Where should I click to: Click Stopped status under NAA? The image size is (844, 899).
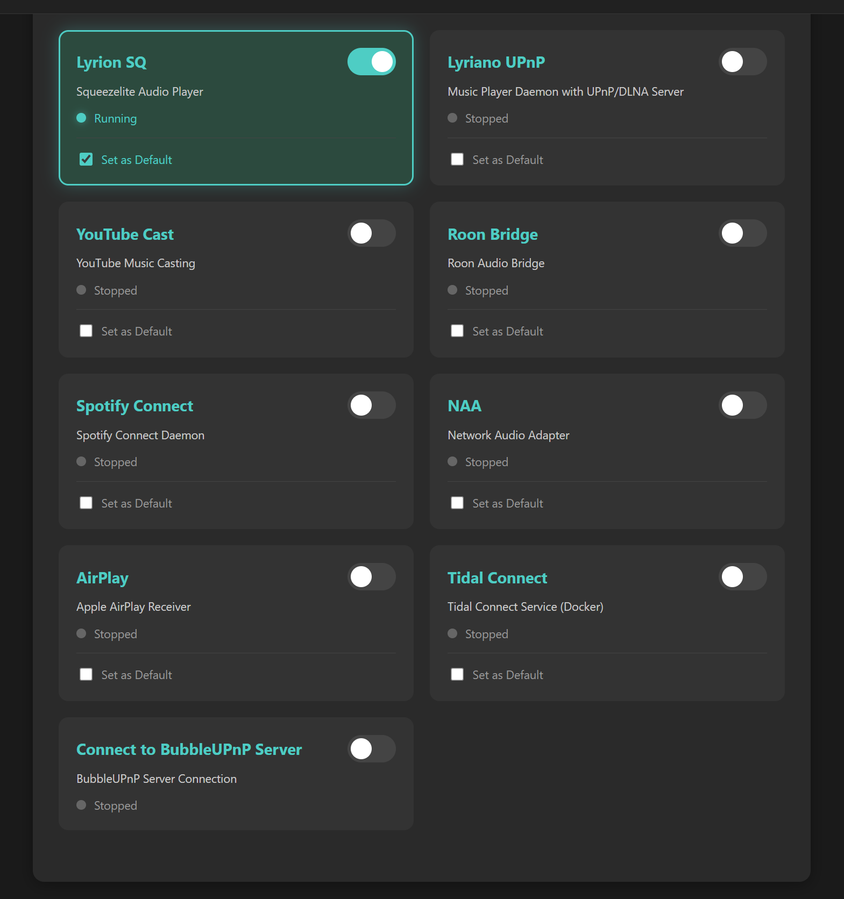click(487, 462)
